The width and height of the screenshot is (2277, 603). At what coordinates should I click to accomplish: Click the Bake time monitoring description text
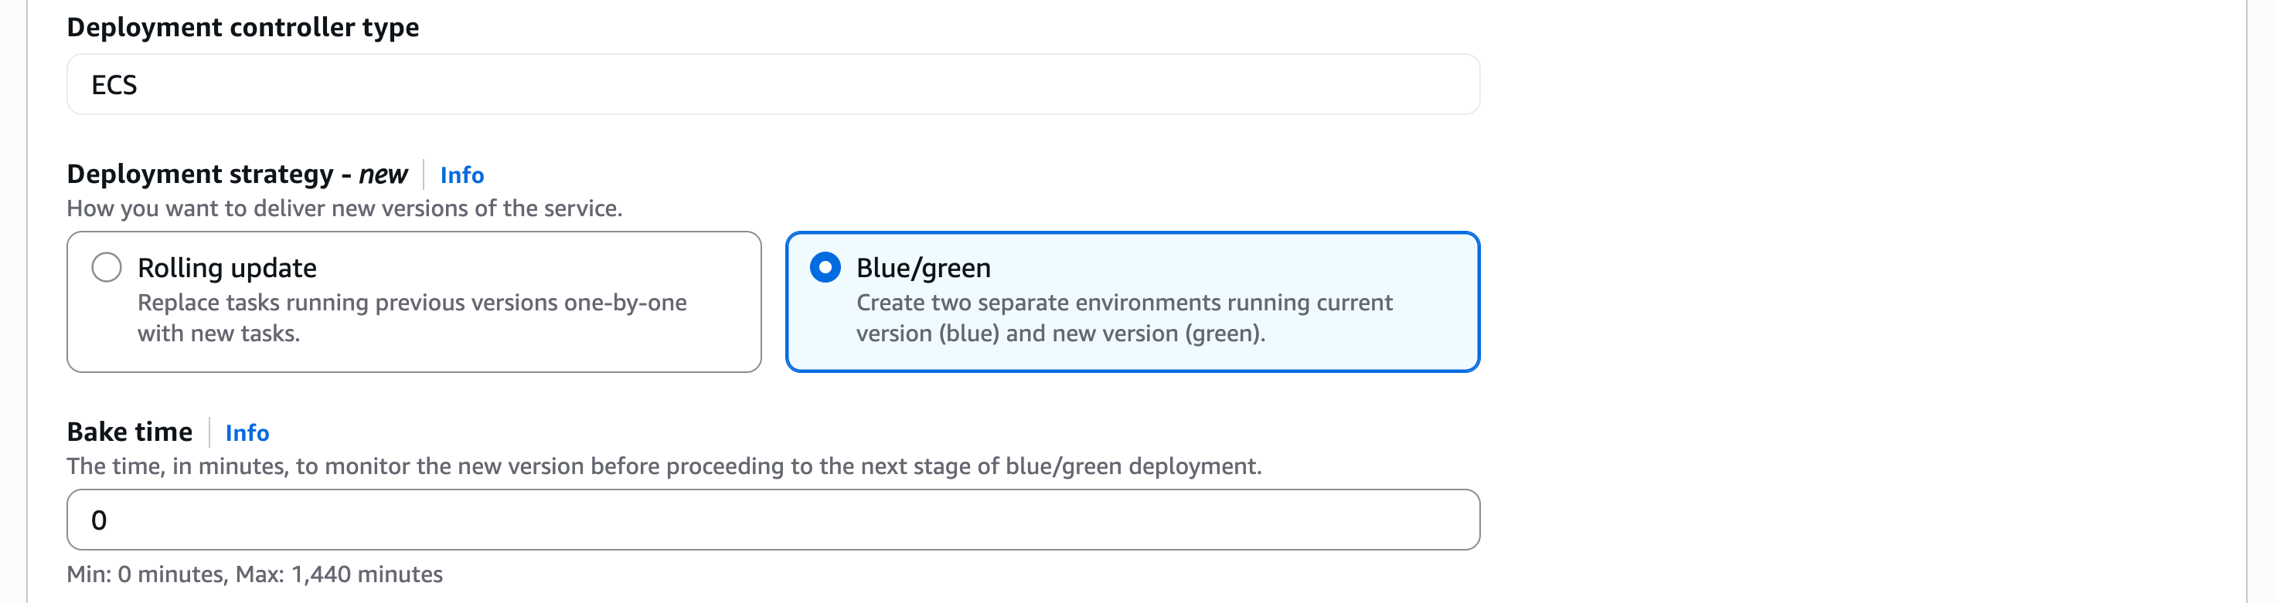[x=665, y=466]
